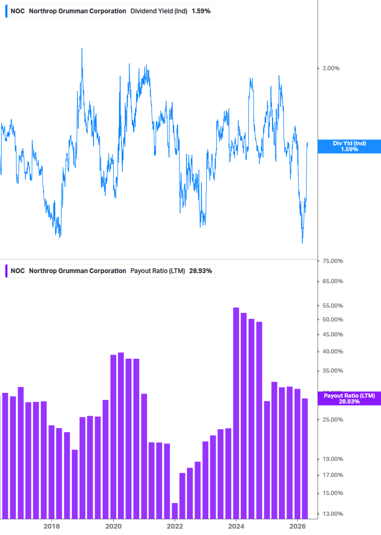Click the tallest payout ratio bar at 2024
The height and width of the screenshot is (535, 381).
pos(236,413)
